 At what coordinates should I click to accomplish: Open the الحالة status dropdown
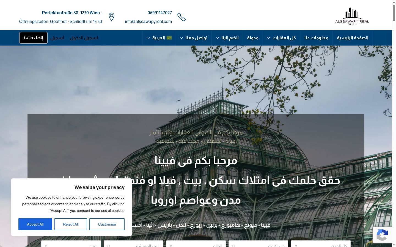point(196,244)
